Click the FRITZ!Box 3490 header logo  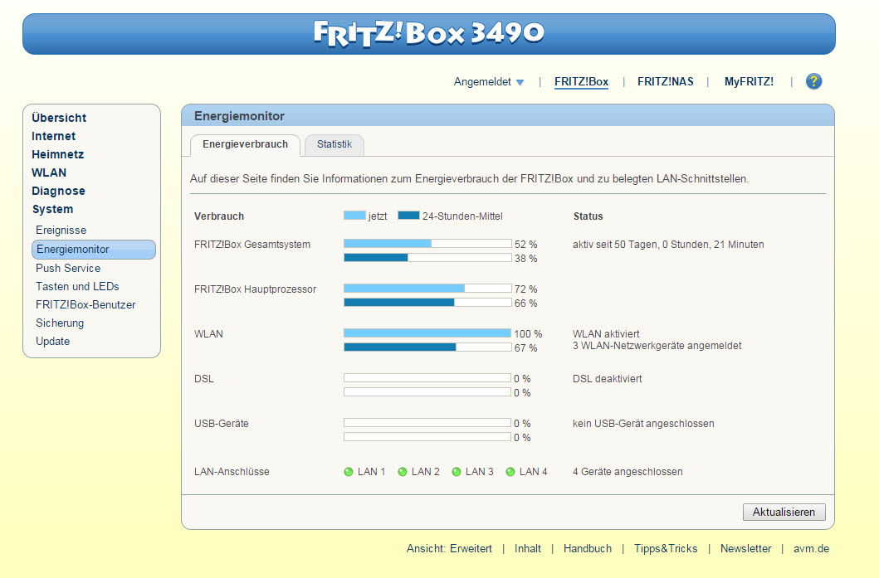(428, 33)
